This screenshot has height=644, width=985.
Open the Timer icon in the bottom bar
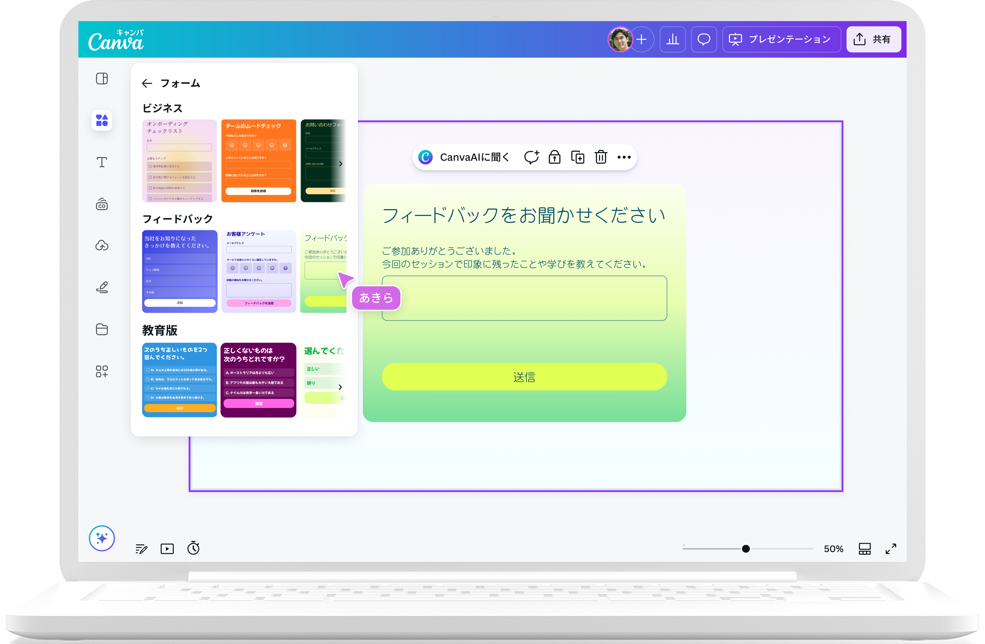[x=193, y=548]
